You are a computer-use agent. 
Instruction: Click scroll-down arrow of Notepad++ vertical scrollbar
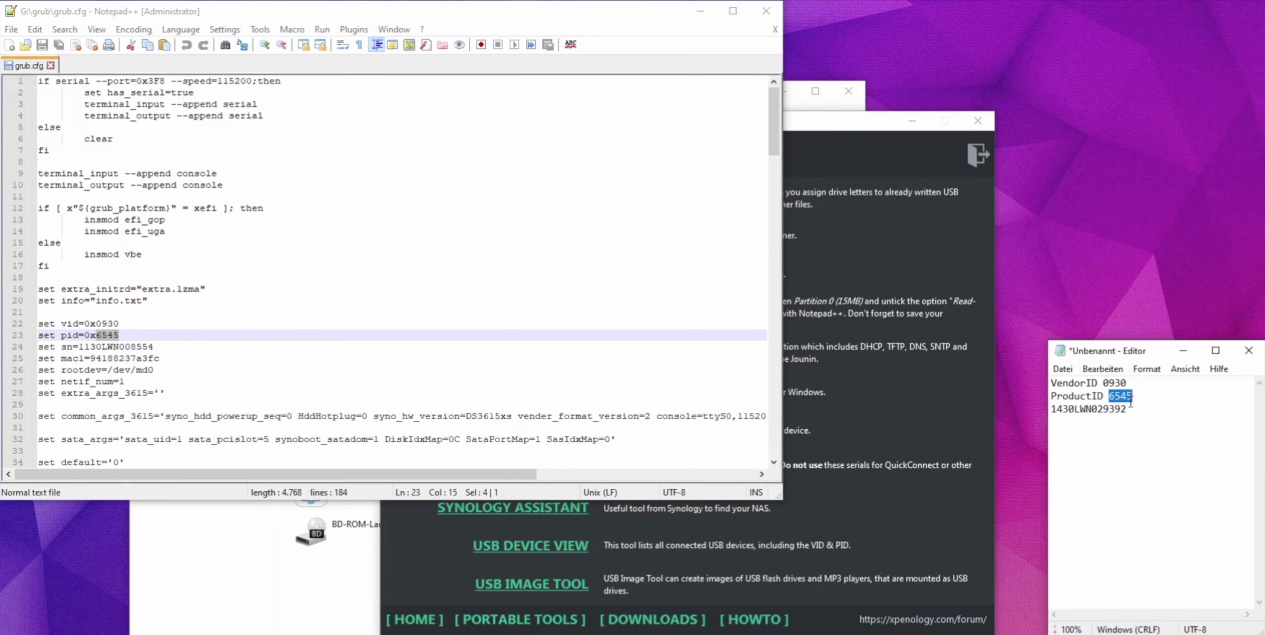[774, 462]
